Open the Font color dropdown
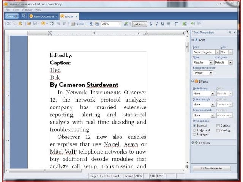The image size is (243, 182). (x=230, y=63)
